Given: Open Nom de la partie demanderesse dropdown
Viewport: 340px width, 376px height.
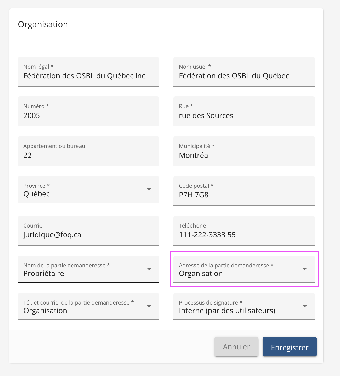Looking at the screenshot, I should 84,273.
